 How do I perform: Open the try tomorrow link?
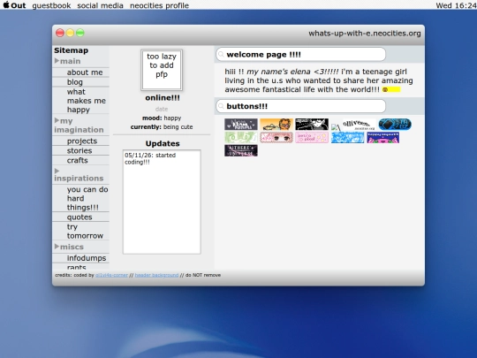pos(85,232)
